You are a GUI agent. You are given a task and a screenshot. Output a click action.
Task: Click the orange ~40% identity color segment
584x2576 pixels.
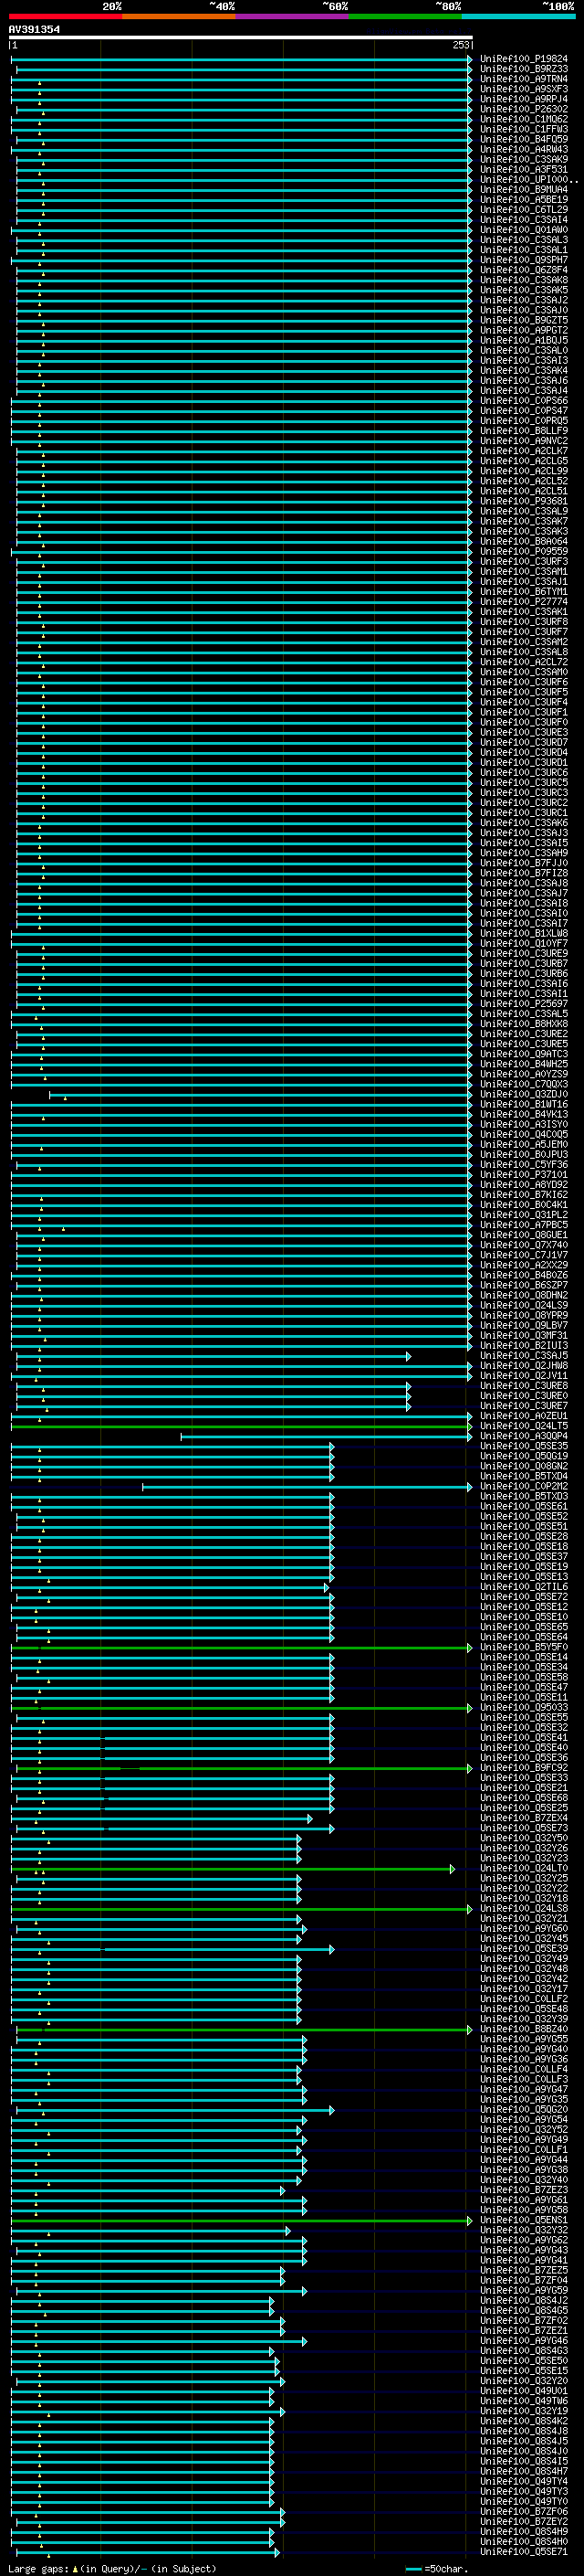pos(179,17)
